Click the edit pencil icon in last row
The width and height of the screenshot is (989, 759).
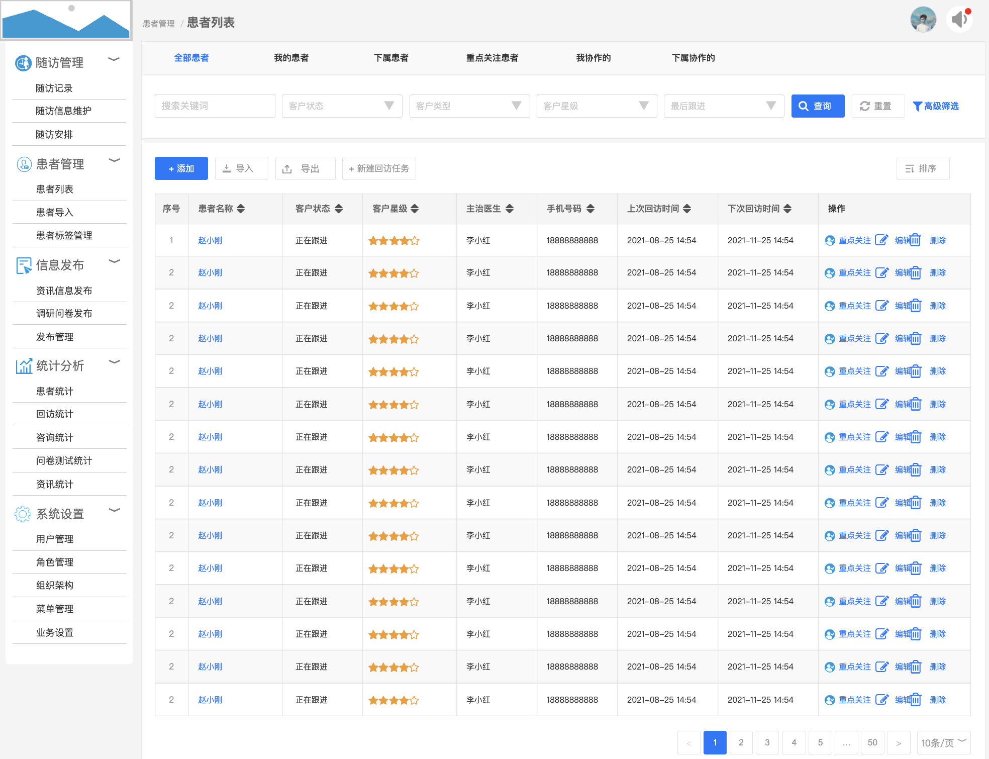pos(882,699)
